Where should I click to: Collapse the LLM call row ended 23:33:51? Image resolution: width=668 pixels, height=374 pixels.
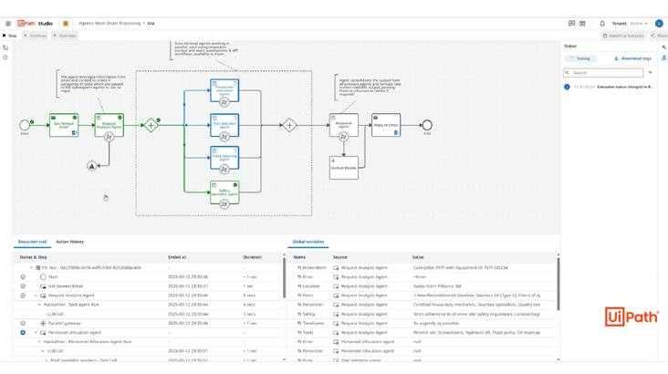pyautogui.click(x=43, y=351)
